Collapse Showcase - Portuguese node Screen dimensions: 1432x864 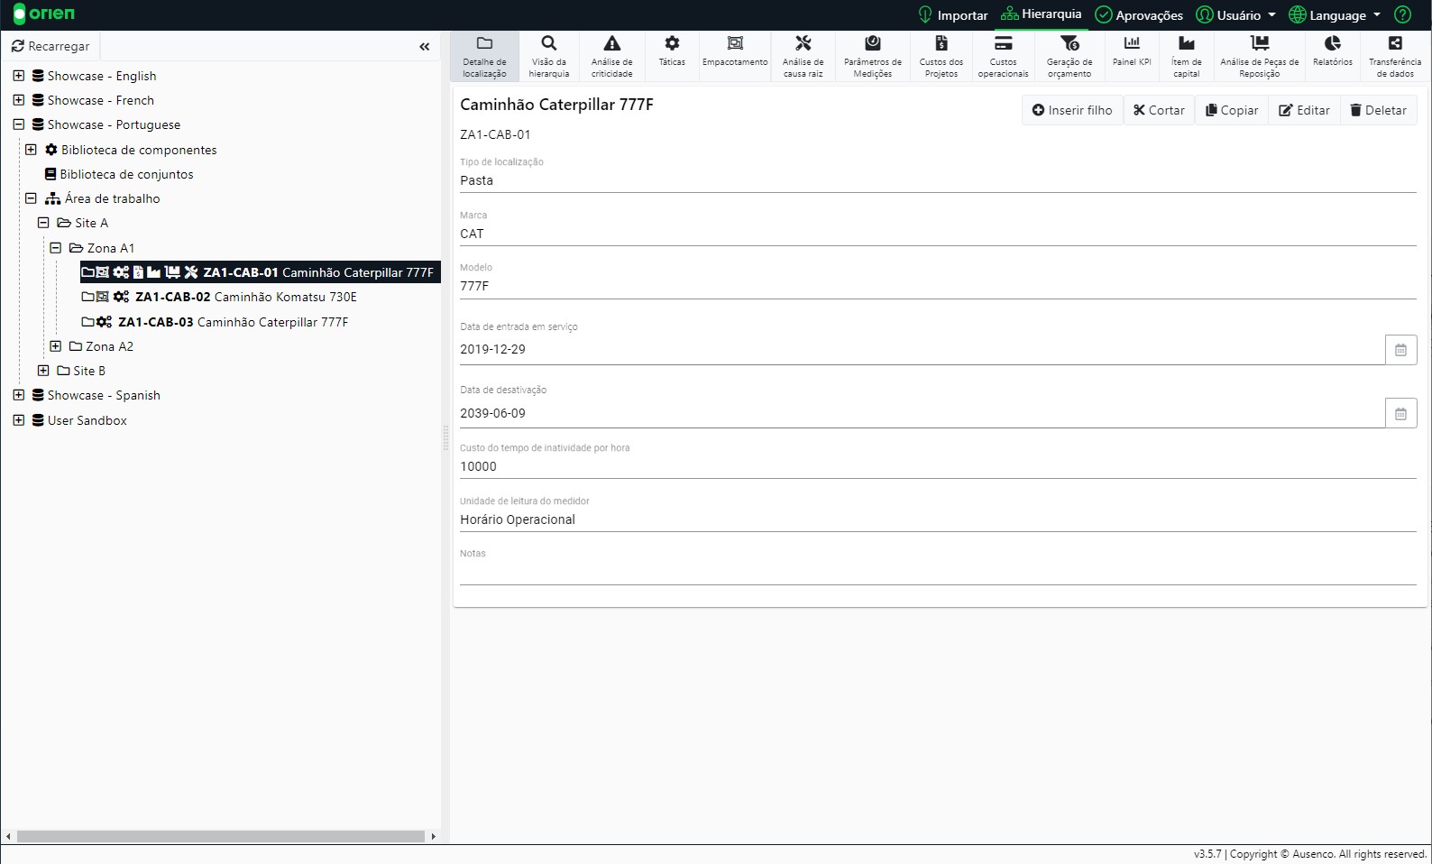19,124
